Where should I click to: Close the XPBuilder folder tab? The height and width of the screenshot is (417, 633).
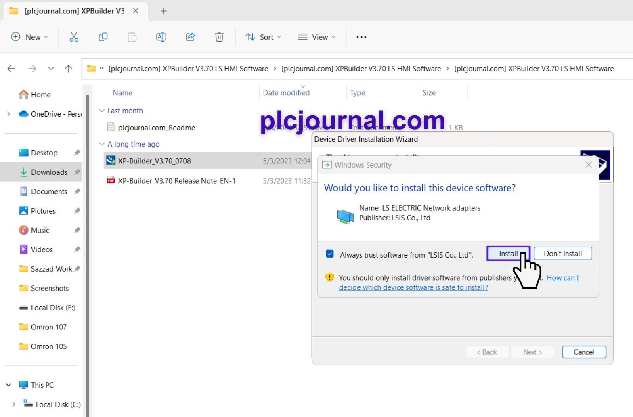[136, 11]
